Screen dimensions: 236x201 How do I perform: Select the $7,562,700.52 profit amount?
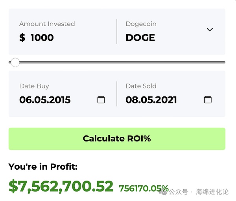coord(61,187)
